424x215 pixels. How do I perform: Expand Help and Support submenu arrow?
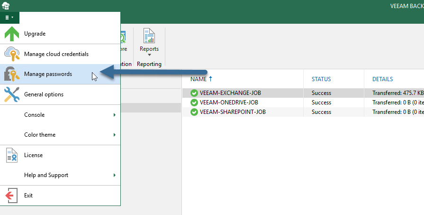114,175
